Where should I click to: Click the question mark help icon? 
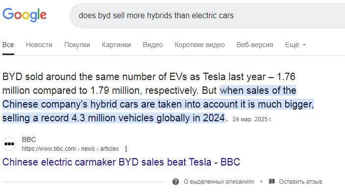176,182
